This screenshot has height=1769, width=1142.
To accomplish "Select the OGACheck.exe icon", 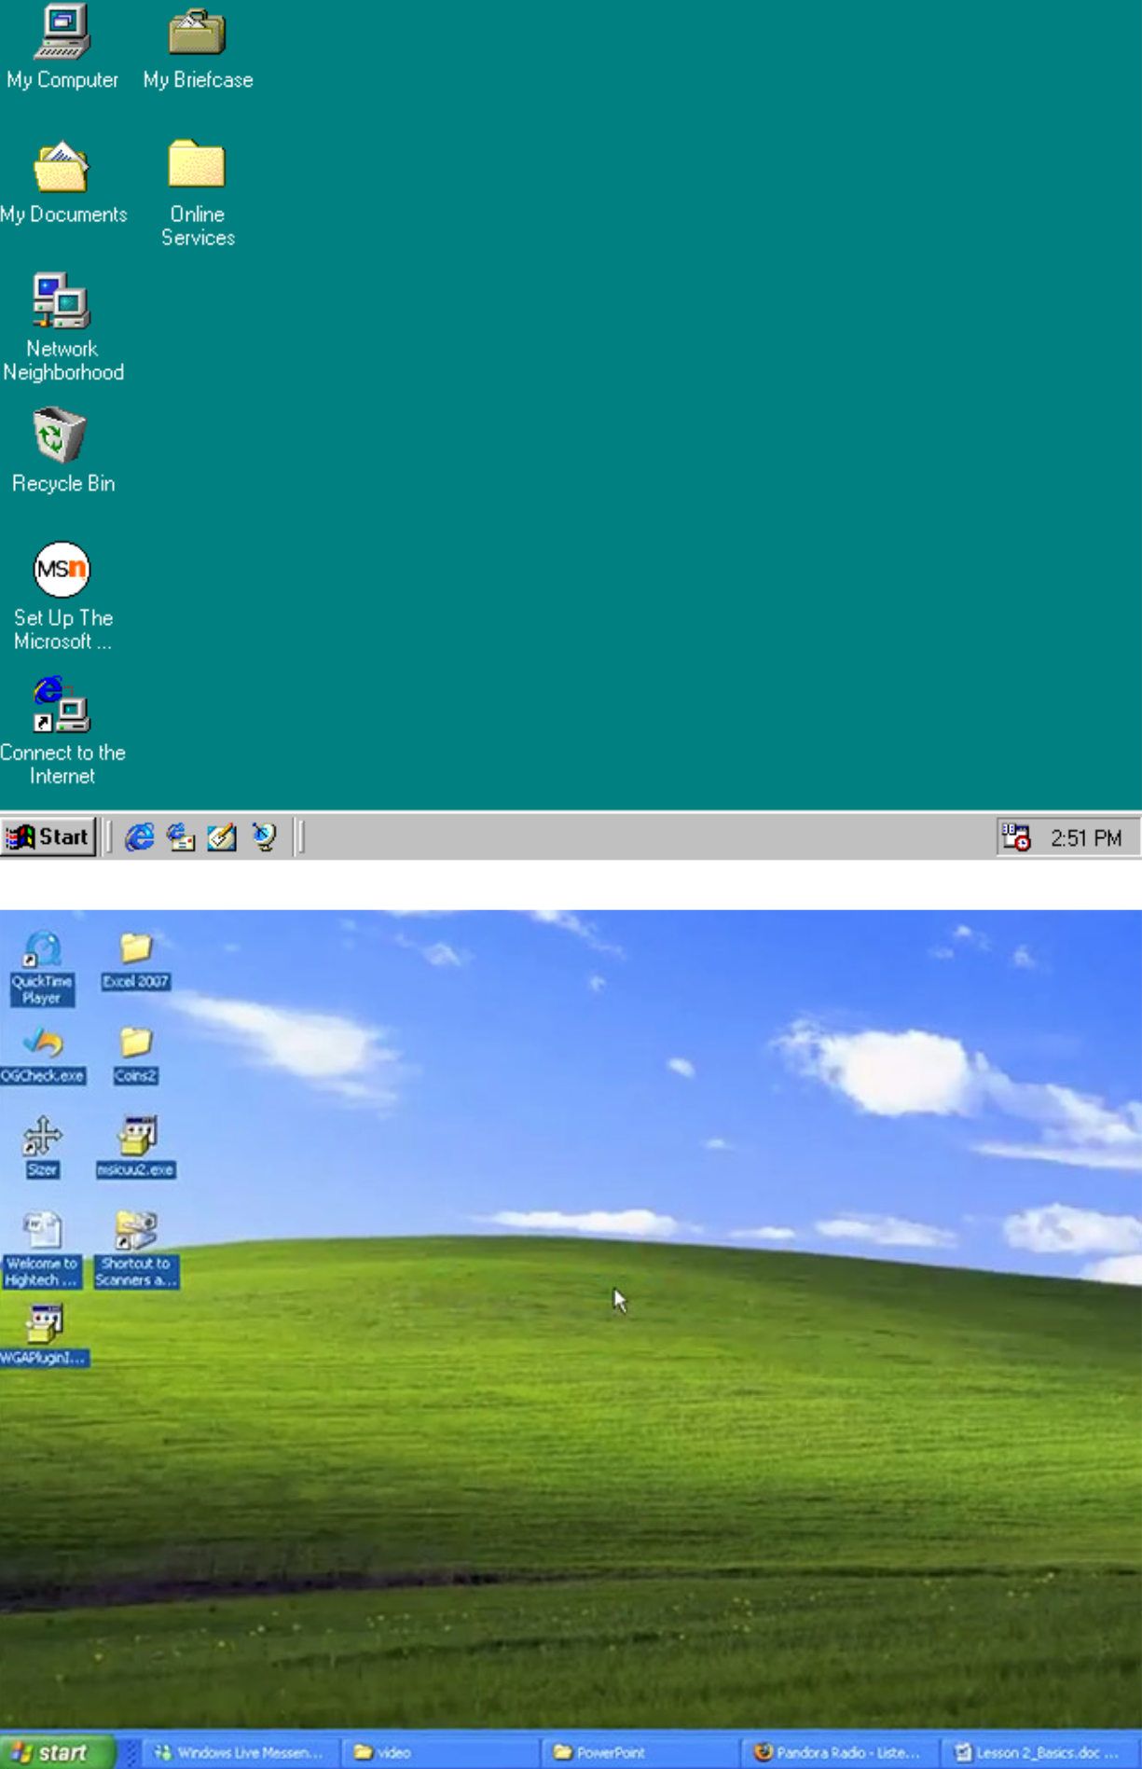I will (43, 1055).
